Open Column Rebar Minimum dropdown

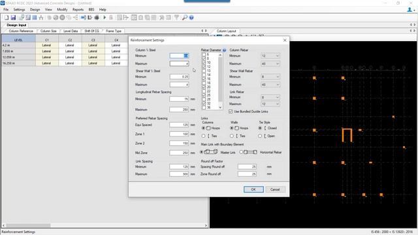pos(270,56)
